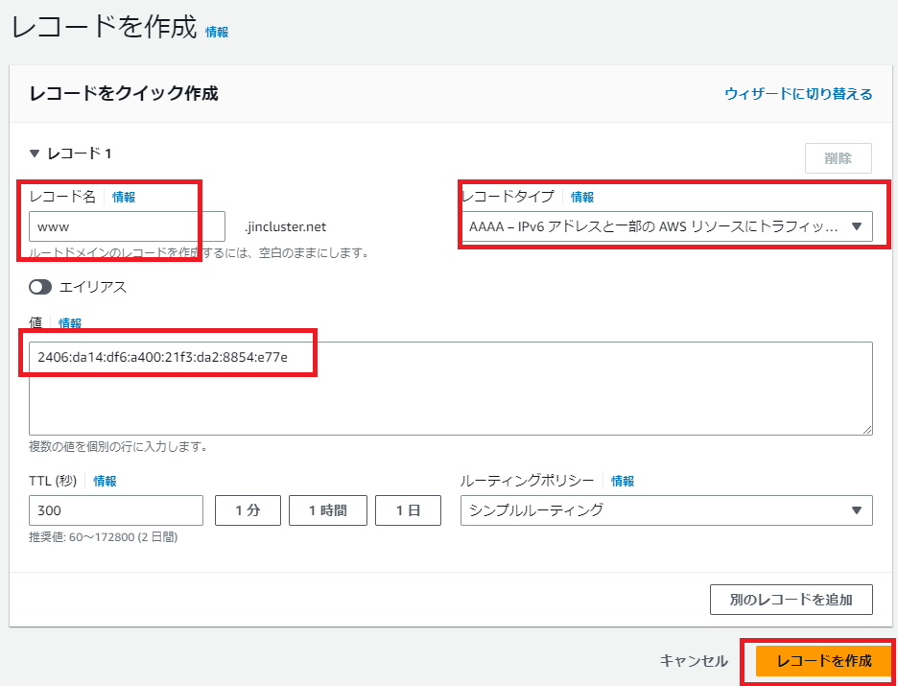The image size is (898, 686).
Task: Collapse the レコード 1 section triangle
Action: [35, 154]
